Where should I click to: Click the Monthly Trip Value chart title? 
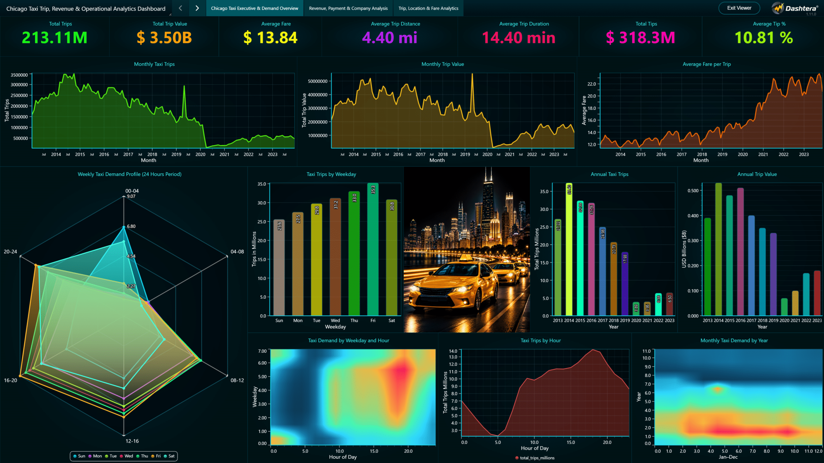click(x=443, y=64)
